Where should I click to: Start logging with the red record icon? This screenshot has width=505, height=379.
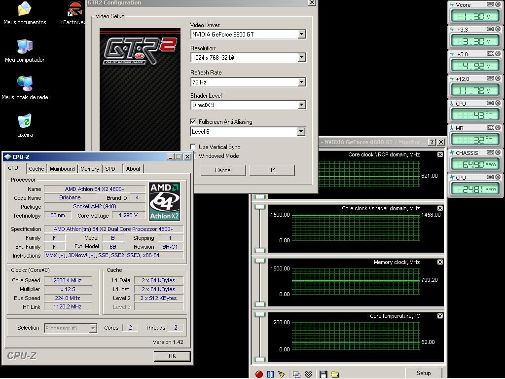pyautogui.click(x=259, y=374)
